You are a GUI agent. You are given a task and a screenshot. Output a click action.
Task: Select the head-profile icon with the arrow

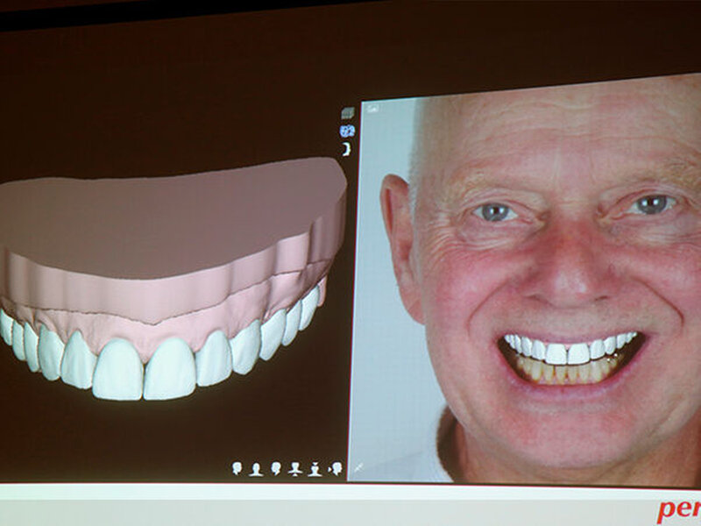pyautogui.click(x=335, y=469)
